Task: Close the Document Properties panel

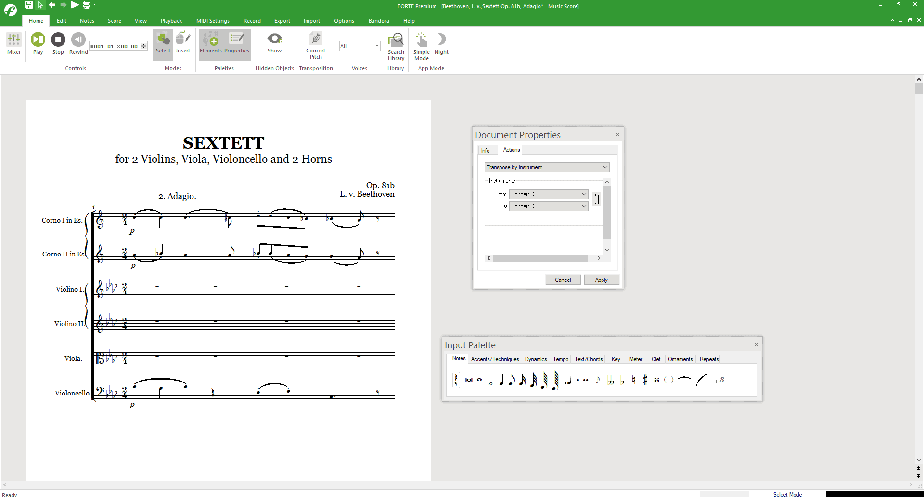Action: click(618, 135)
